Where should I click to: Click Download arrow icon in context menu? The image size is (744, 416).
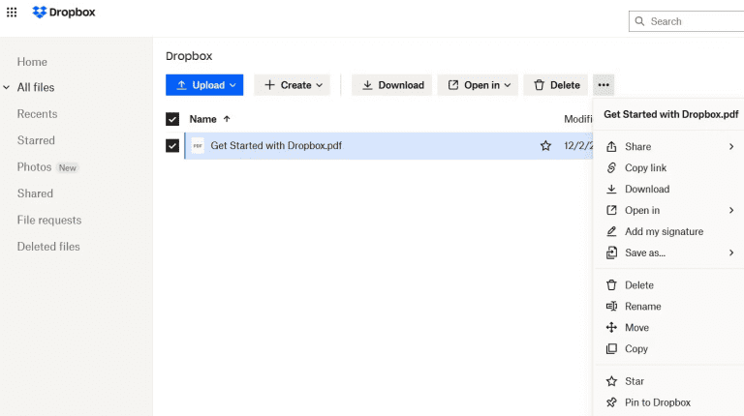pos(611,189)
